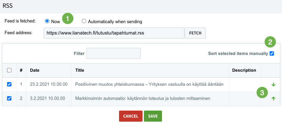The height and width of the screenshot is (125, 282).
Task: Click the Description column header
Action: coord(244,70)
